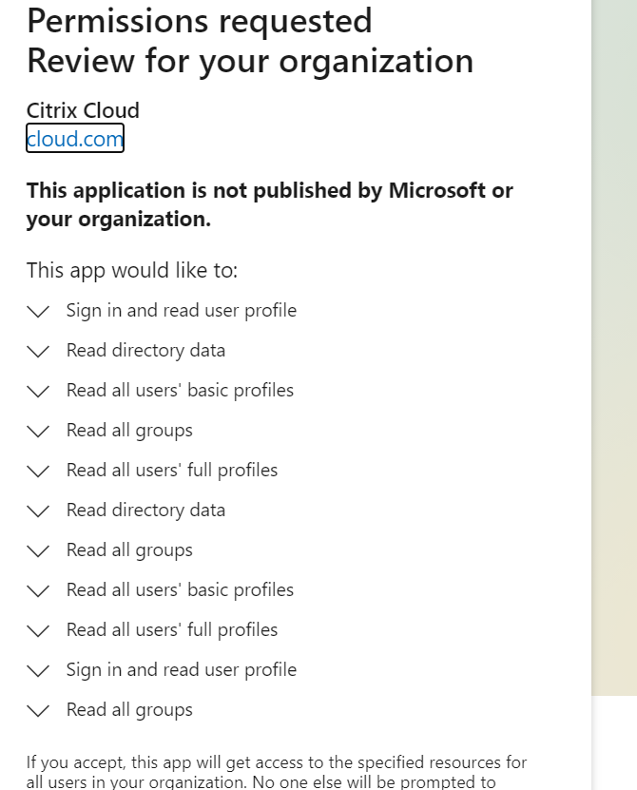This screenshot has height=790, width=637.
Task: Expand the second Read directory data chevron
Action: point(38,511)
